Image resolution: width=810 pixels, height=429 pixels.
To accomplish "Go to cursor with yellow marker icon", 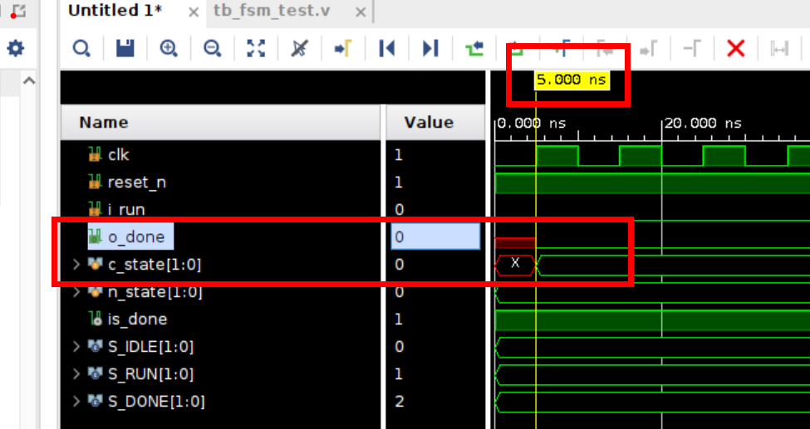I will [343, 49].
